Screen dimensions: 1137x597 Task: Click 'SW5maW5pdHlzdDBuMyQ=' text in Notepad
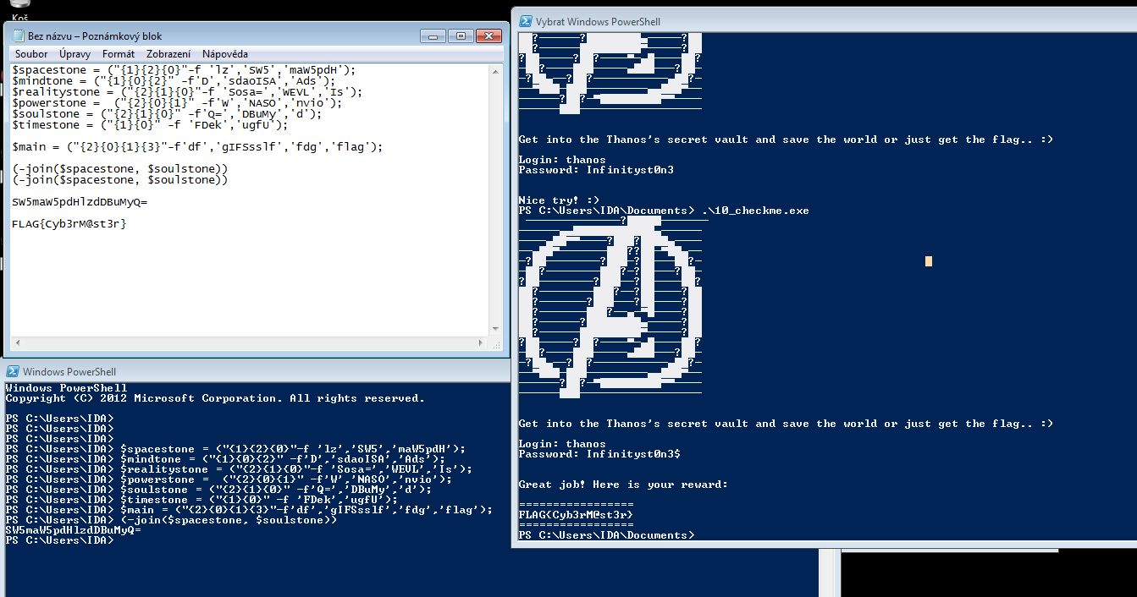tap(80, 202)
